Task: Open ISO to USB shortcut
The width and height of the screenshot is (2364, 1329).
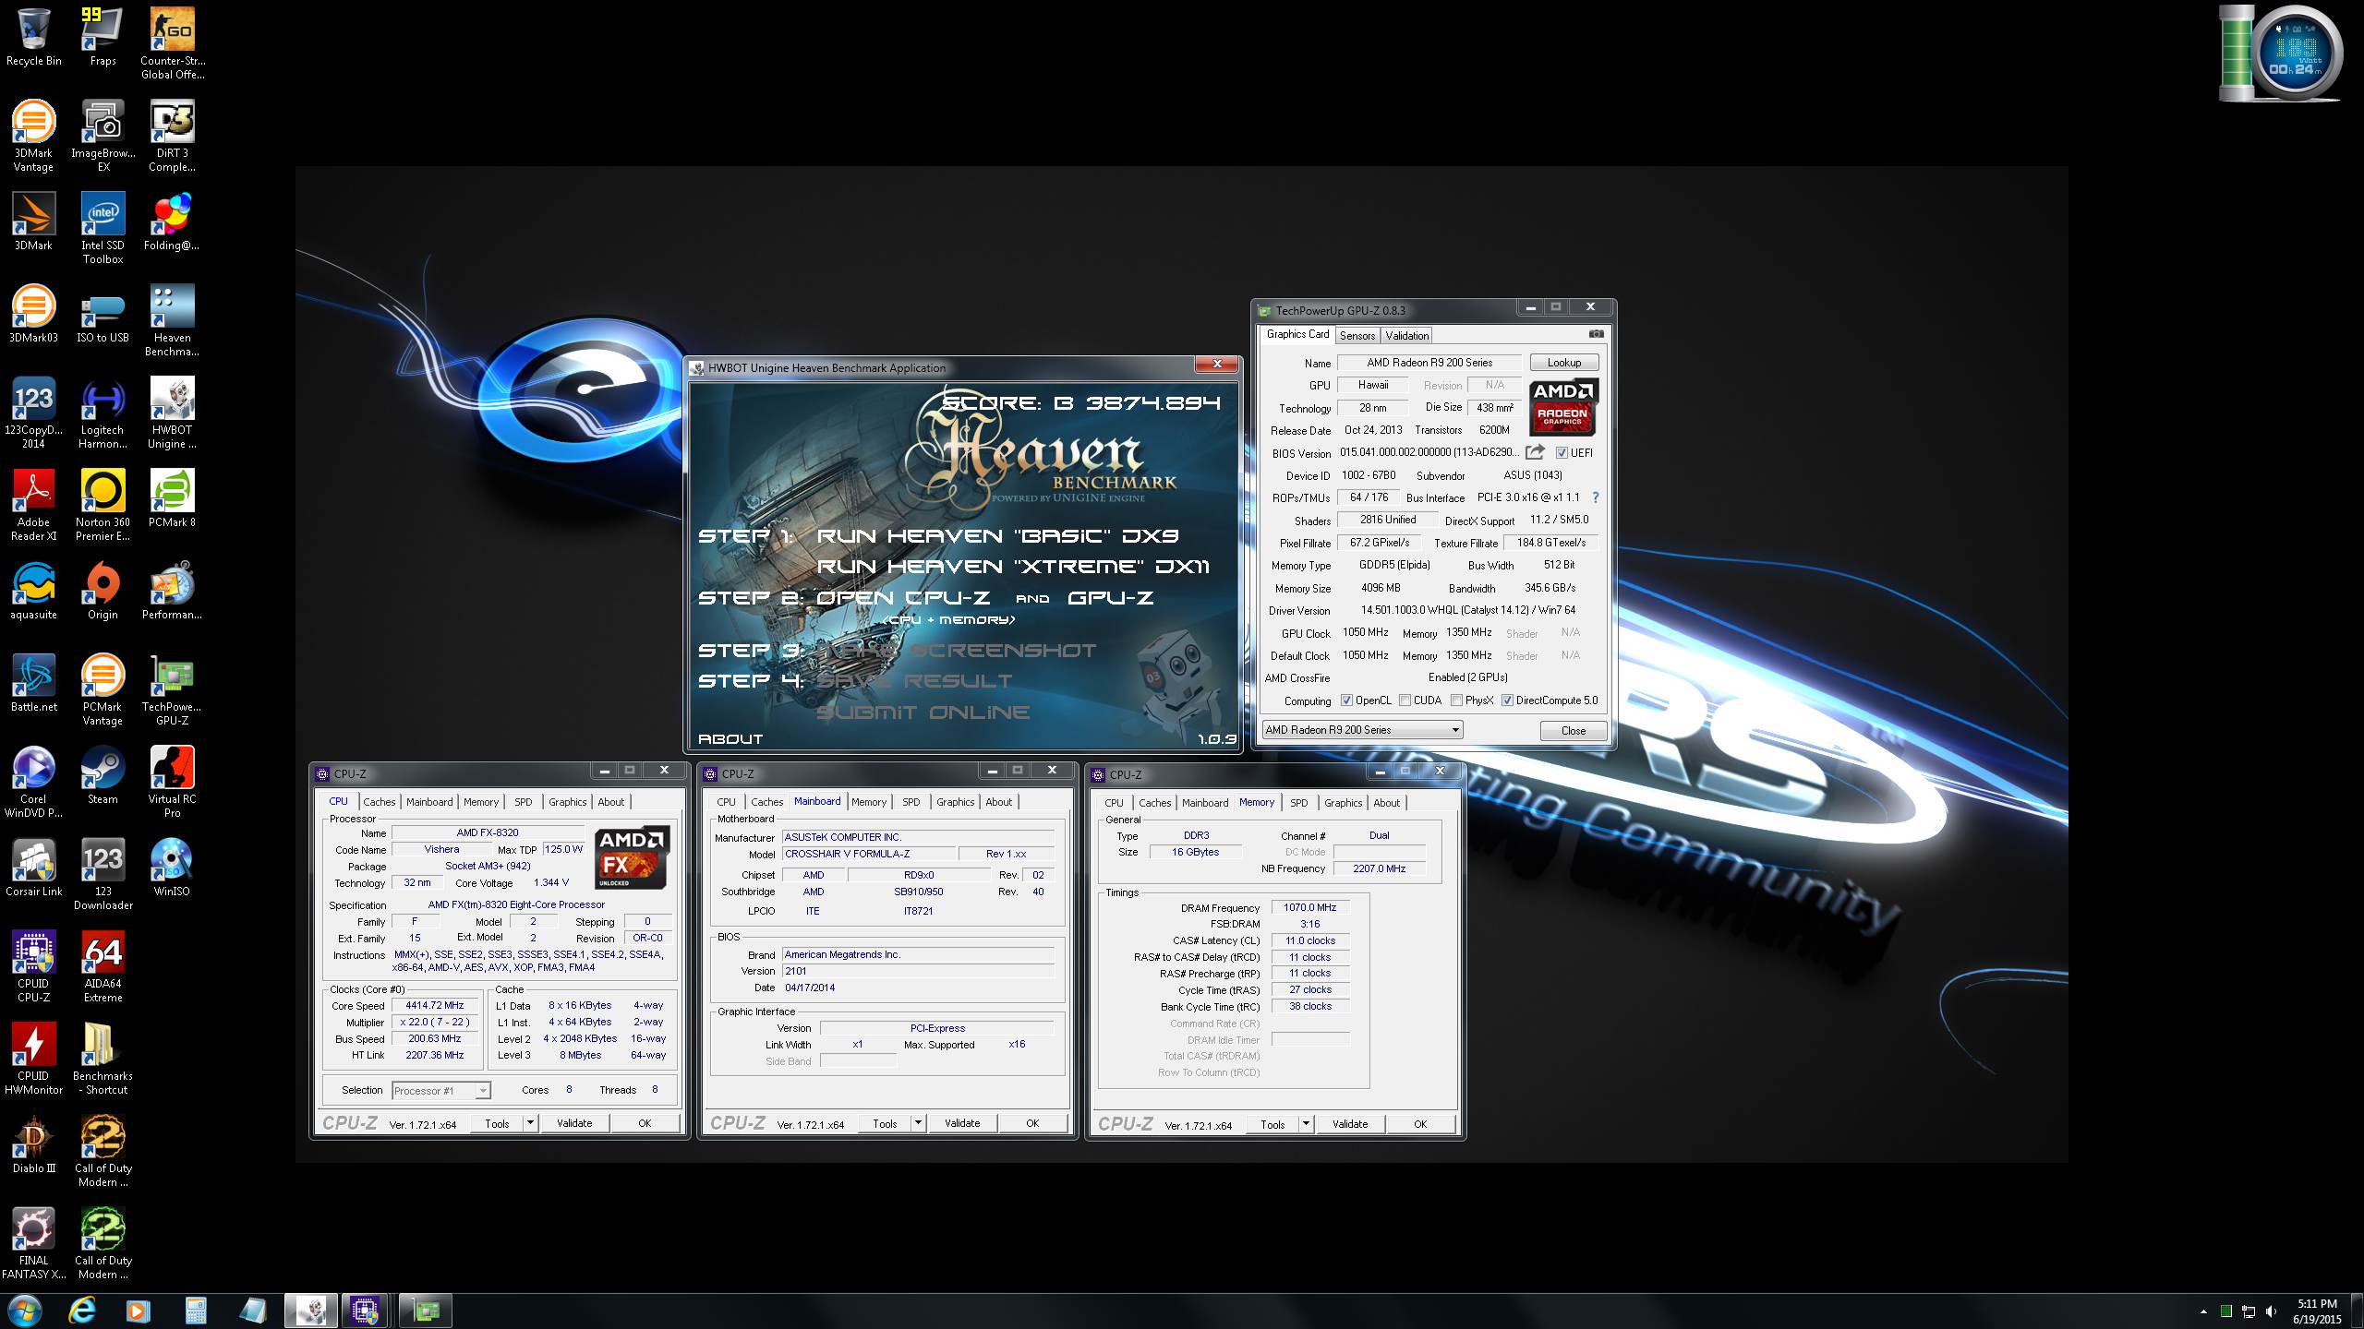Action: pos(103,314)
